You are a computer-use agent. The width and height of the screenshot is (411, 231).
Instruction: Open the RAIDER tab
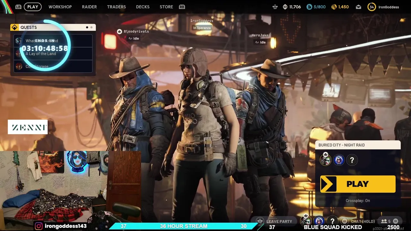89,7
